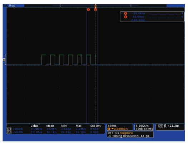Click the D0 badge in trigger readout
The height and width of the screenshot is (144, 188).
pyautogui.click(x=161, y=126)
